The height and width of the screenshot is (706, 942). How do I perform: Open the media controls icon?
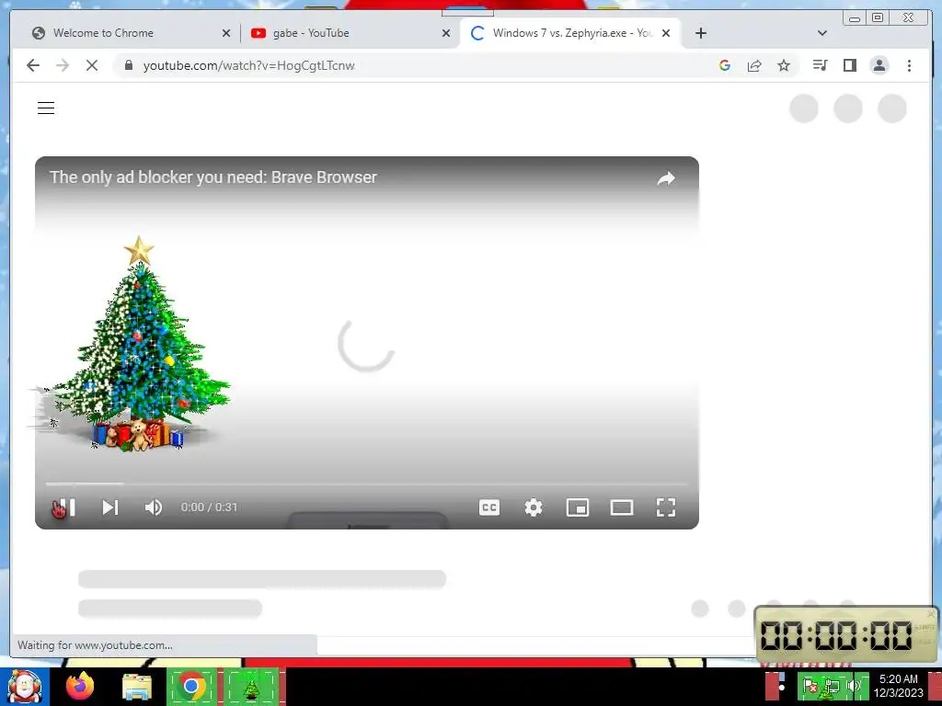(820, 65)
